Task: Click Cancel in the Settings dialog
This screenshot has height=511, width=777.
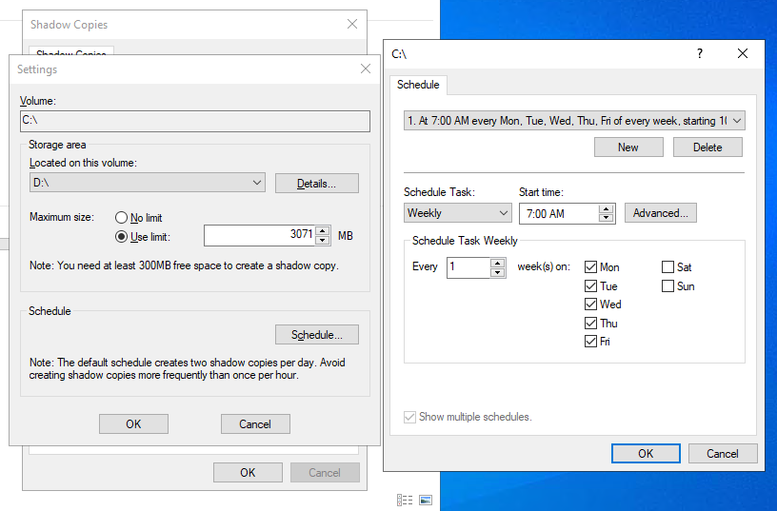Action: [x=255, y=423]
